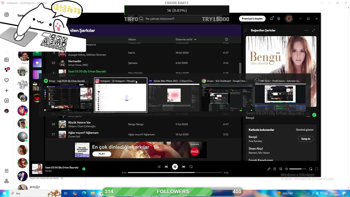Open Spotify notifications bell icon

coord(271,19)
